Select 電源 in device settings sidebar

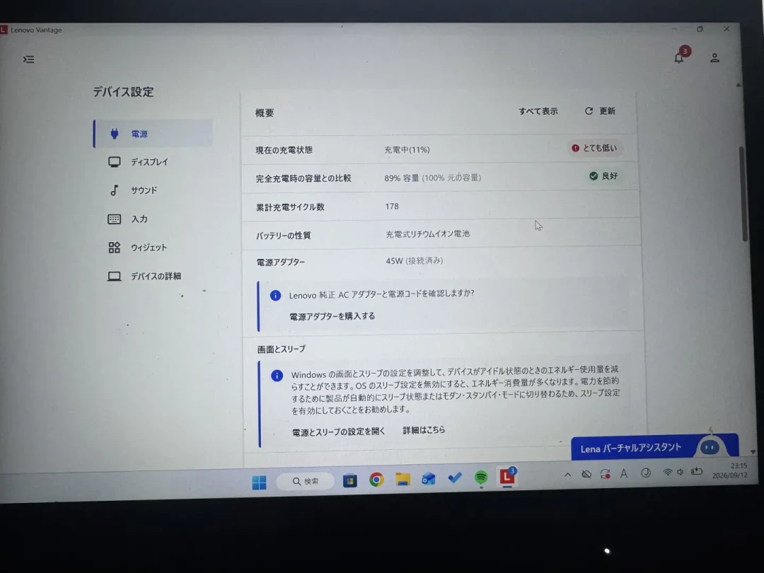(153, 134)
